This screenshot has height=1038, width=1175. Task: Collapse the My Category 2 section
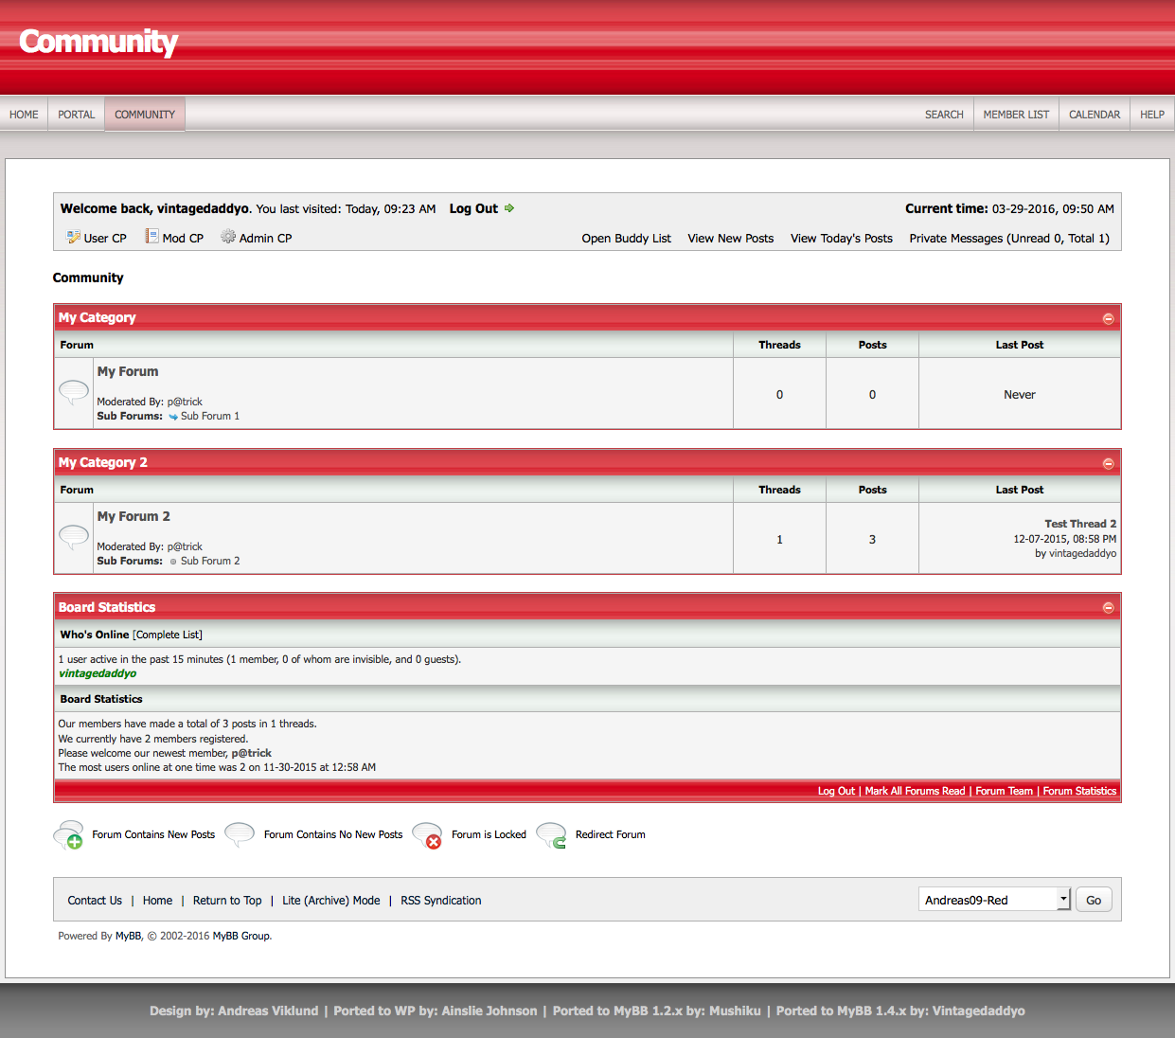(1108, 463)
